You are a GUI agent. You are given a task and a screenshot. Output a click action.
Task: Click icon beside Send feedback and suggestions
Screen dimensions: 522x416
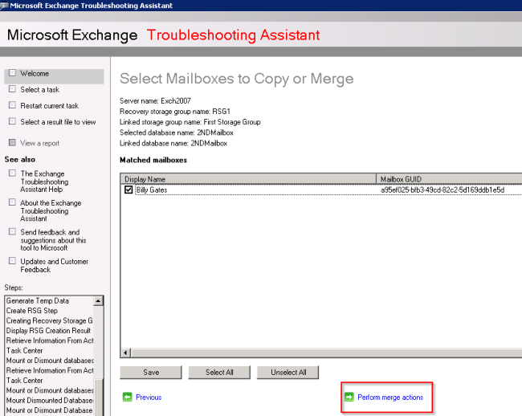pyautogui.click(x=12, y=231)
